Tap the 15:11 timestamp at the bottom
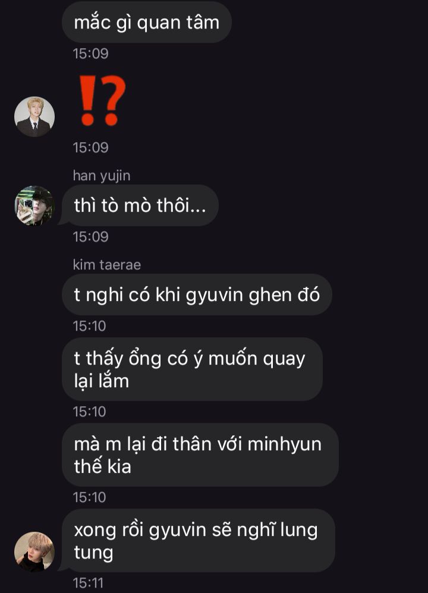Viewport: 428px width, 593px height. point(88,583)
